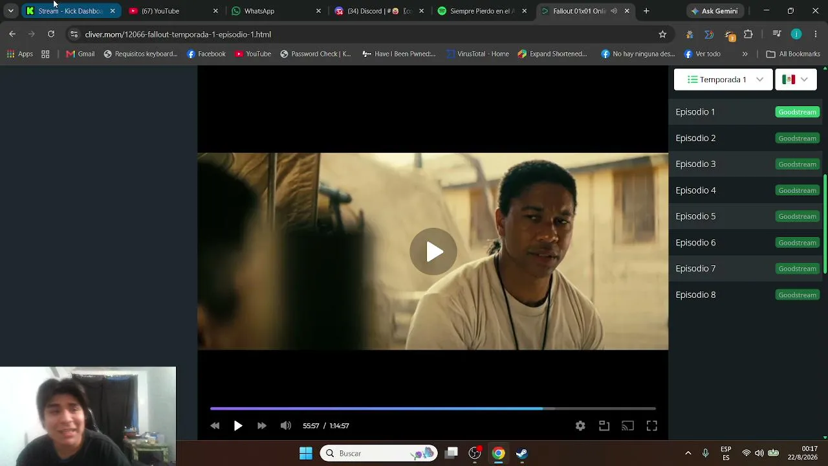This screenshot has width=828, height=466.
Task: Open a new browser tab
Action: pyautogui.click(x=646, y=11)
